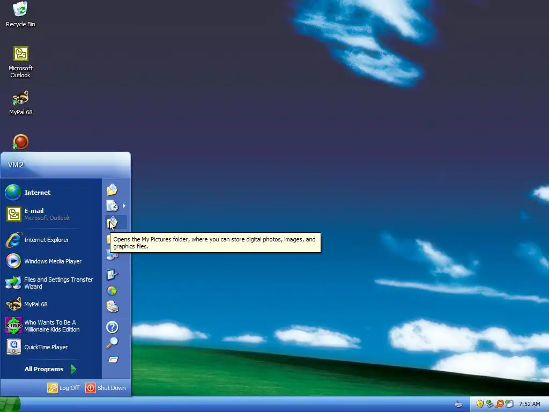Select the red ball desktop shortcut icon
The height and width of the screenshot is (412, 549).
pyautogui.click(x=21, y=142)
